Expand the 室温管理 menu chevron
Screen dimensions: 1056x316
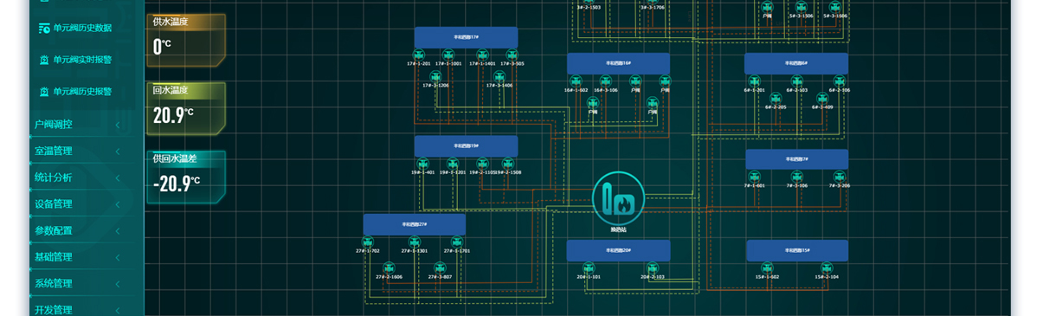point(118,152)
